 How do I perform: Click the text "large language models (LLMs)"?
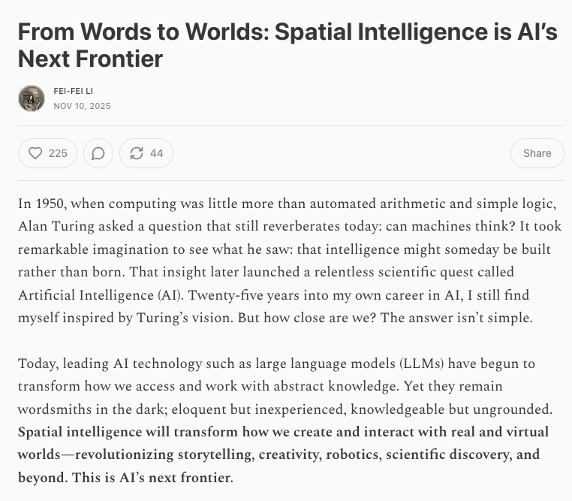[342, 364]
